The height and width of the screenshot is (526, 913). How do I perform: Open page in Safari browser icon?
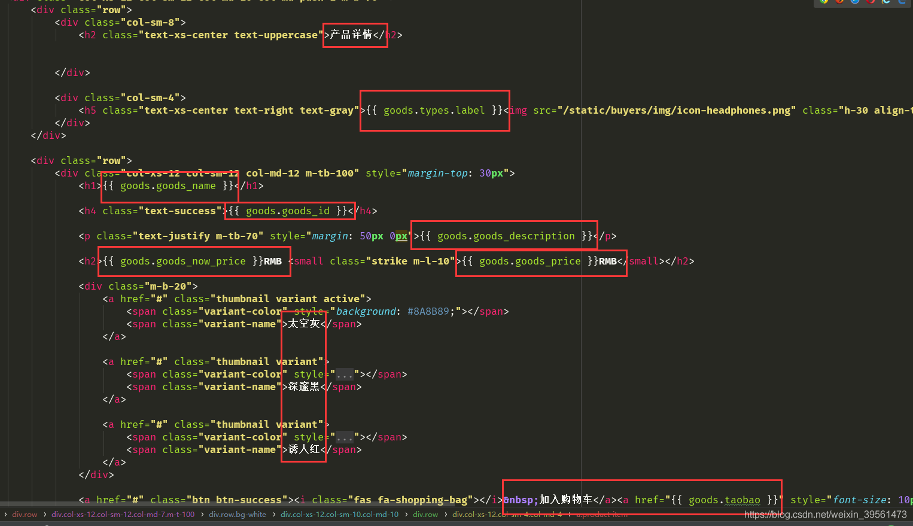[x=855, y=1]
